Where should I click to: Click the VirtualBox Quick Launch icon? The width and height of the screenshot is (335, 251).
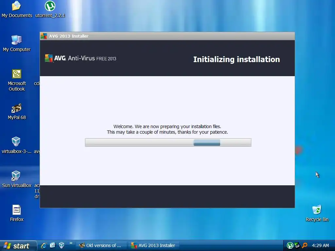coord(62,245)
